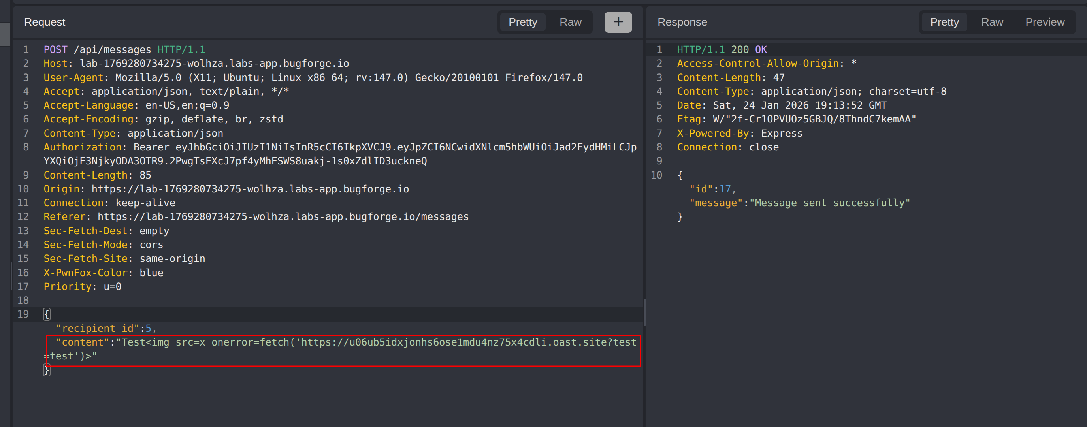Click the opening brace on response line 10

click(680, 175)
